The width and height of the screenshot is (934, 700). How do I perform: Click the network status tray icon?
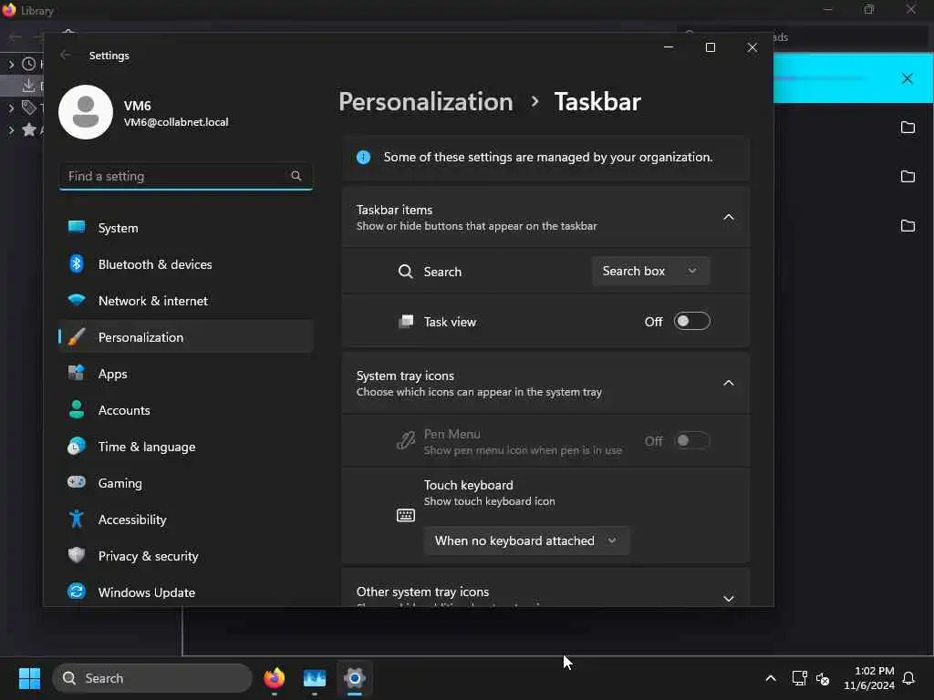click(799, 678)
